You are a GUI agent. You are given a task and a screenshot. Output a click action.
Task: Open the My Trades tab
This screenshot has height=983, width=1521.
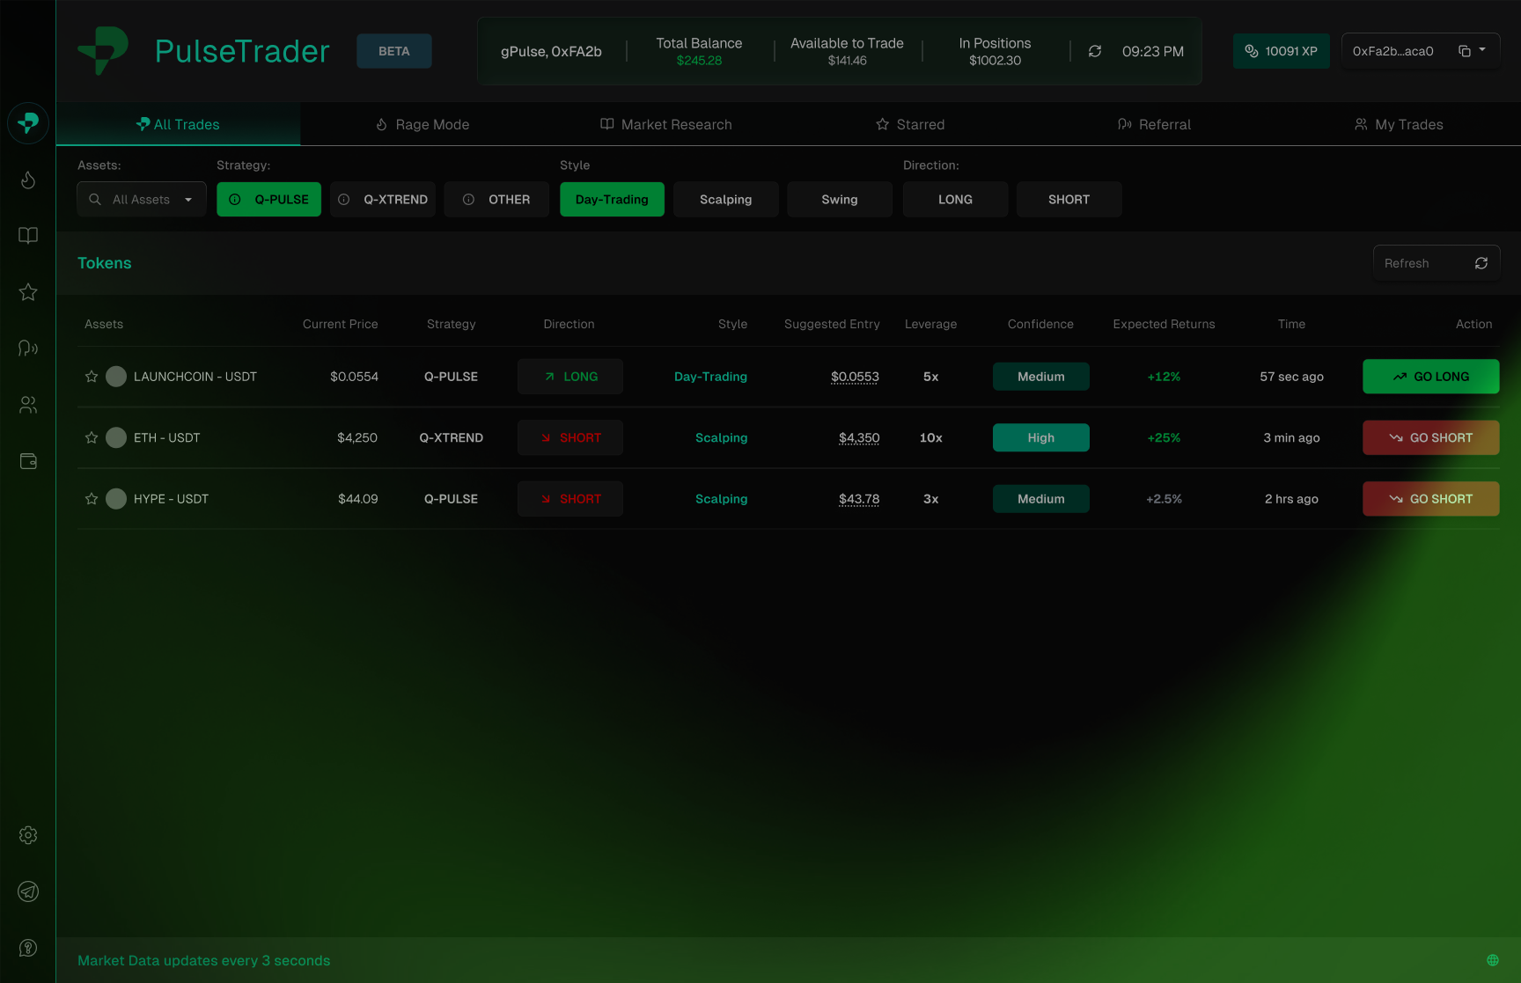[x=1398, y=125]
